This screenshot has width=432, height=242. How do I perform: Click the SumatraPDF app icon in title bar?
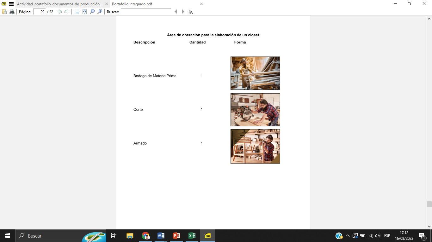[x=4, y=4]
